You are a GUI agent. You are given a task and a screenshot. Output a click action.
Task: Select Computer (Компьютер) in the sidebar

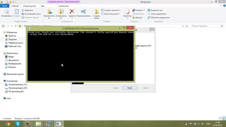(x=10, y=81)
